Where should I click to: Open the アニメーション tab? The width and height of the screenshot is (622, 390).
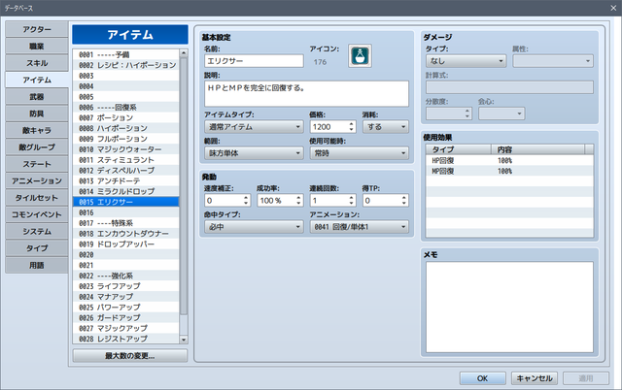coord(37,181)
